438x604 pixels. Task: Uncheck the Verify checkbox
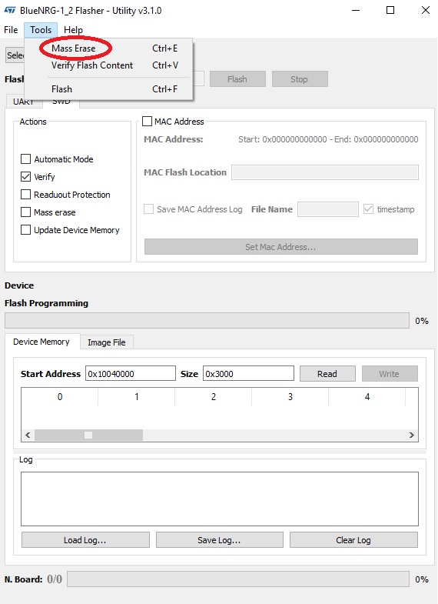(26, 177)
